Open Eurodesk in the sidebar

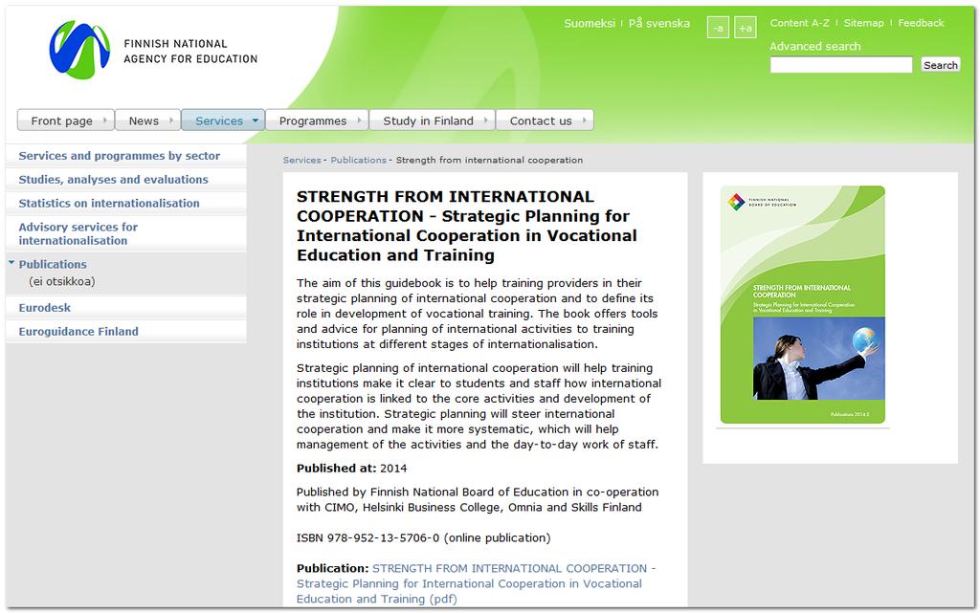(44, 308)
